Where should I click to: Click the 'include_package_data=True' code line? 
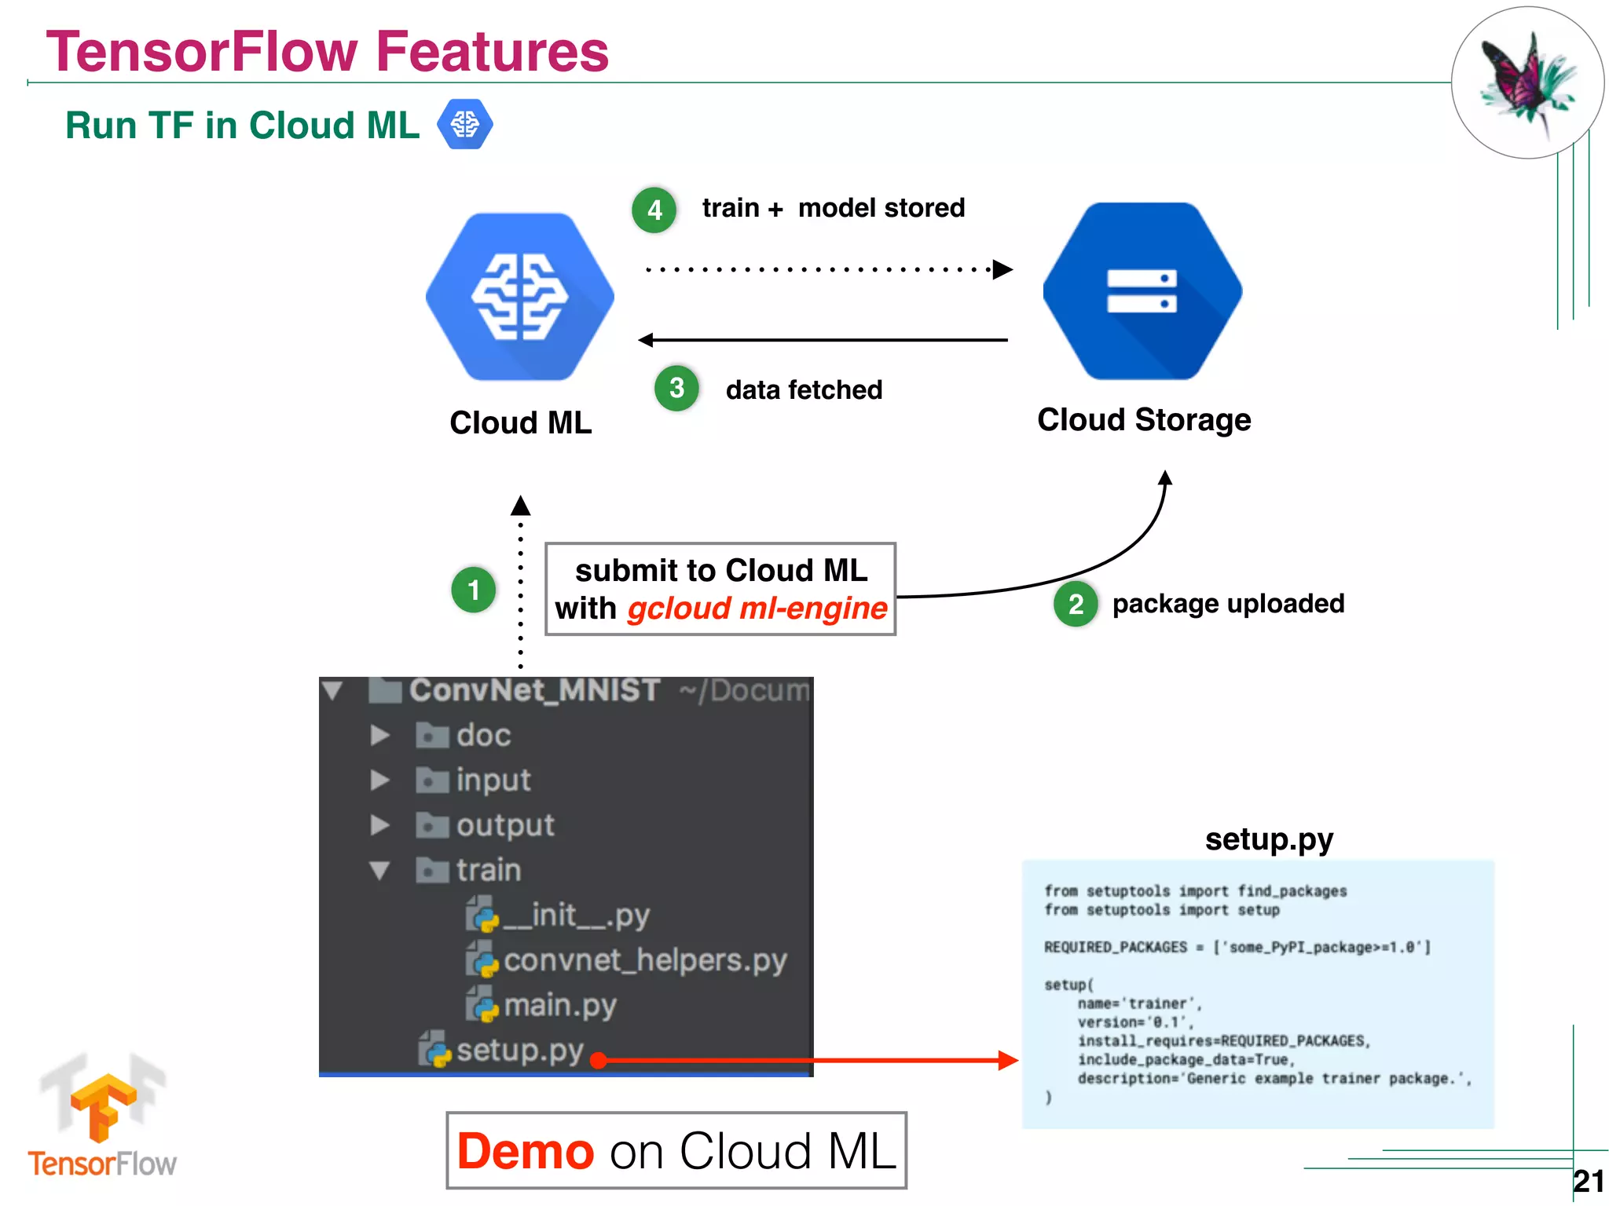coord(1186,1060)
